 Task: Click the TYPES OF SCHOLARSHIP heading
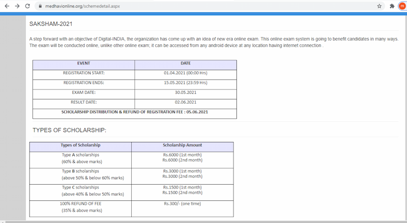coord(69,130)
